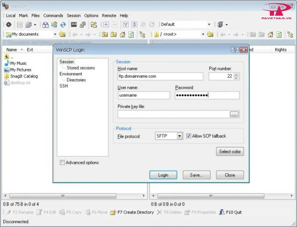Select Environment in the login tree

click(71, 74)
